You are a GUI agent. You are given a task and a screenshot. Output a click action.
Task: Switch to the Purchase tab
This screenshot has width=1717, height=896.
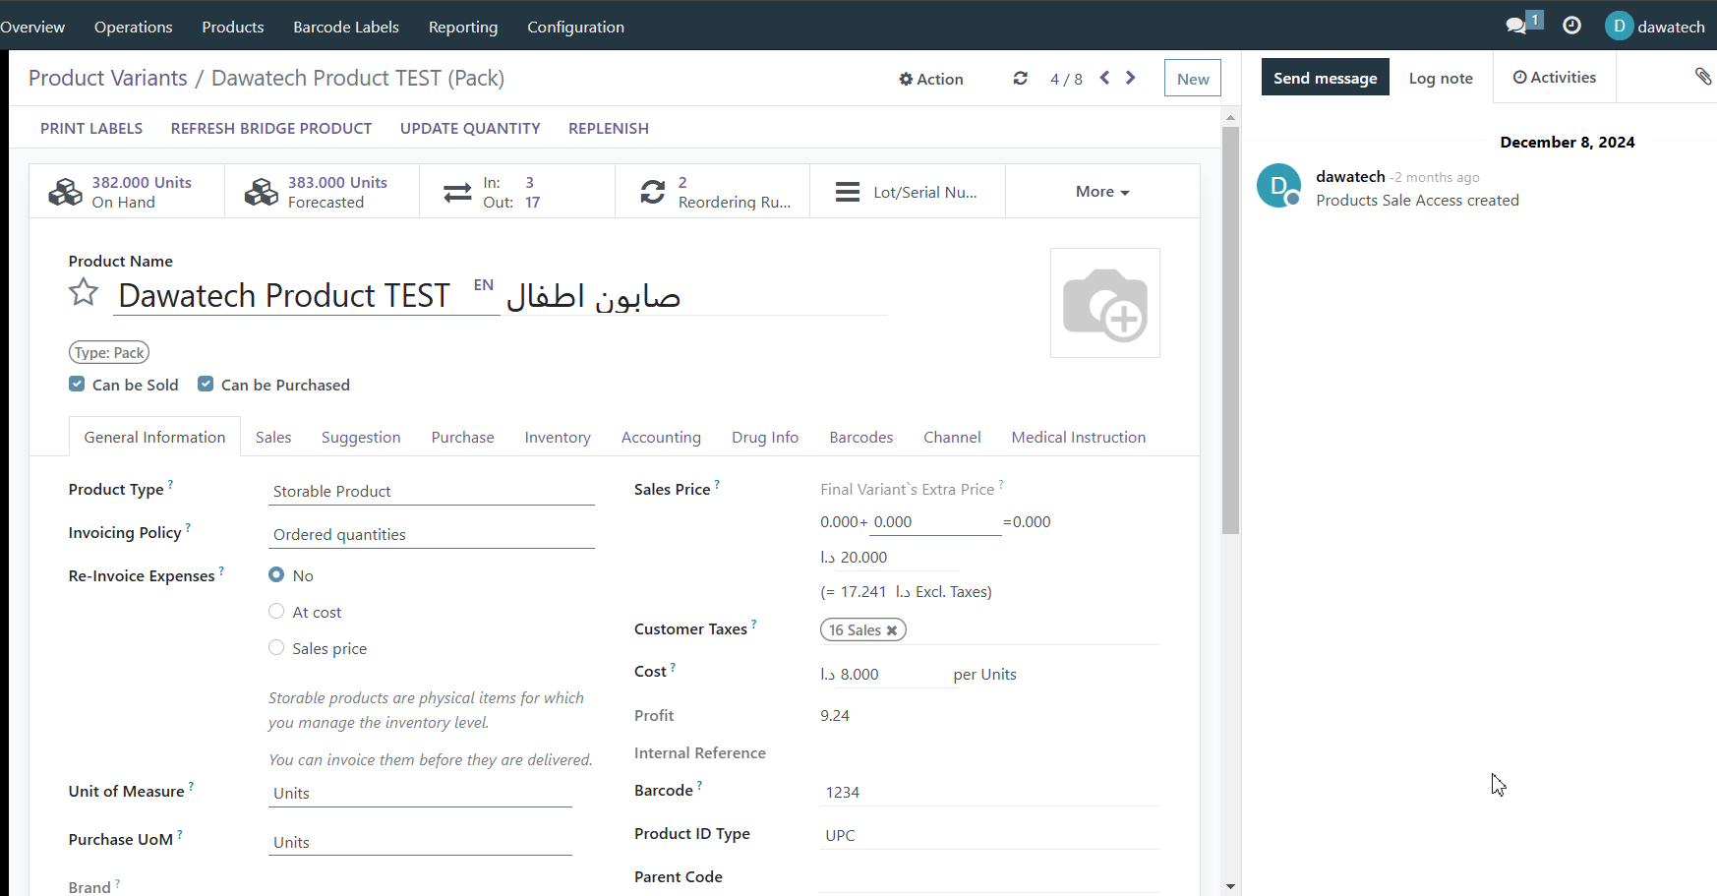point(462,437)
